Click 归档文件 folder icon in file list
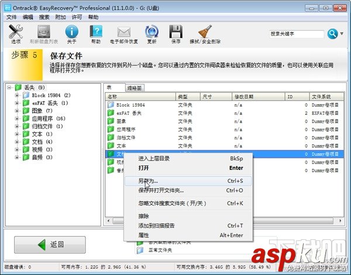Screen dimensions: 351x275 (x=111, y=137)
